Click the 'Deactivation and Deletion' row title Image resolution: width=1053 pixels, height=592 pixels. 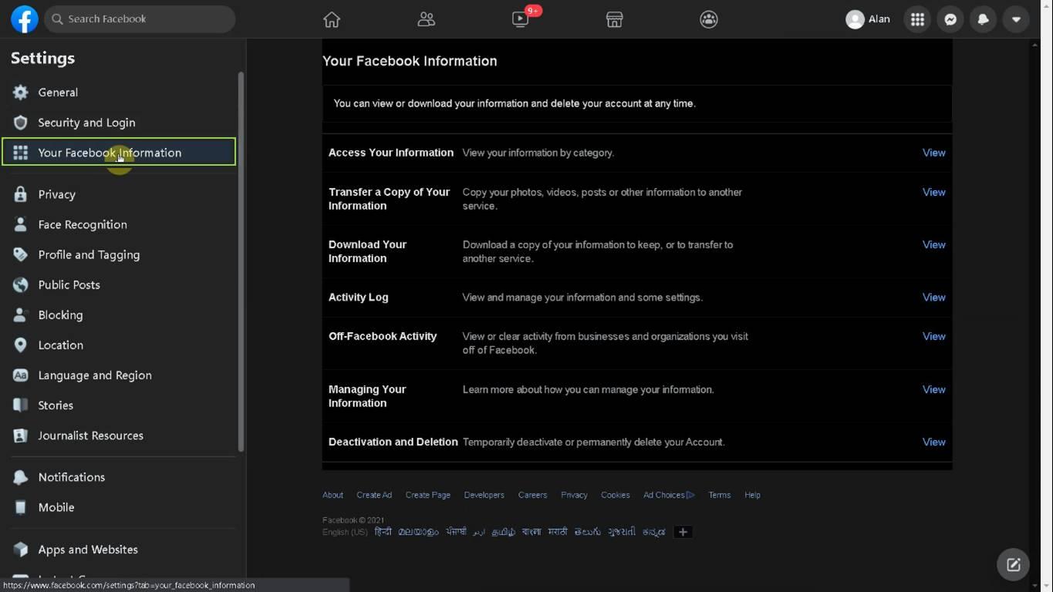click(393, 442)
